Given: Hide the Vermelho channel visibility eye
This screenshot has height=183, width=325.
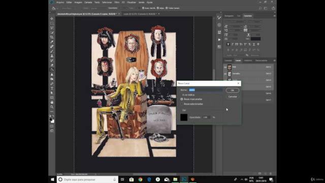Looking at the screenshot, I should 225,74.
